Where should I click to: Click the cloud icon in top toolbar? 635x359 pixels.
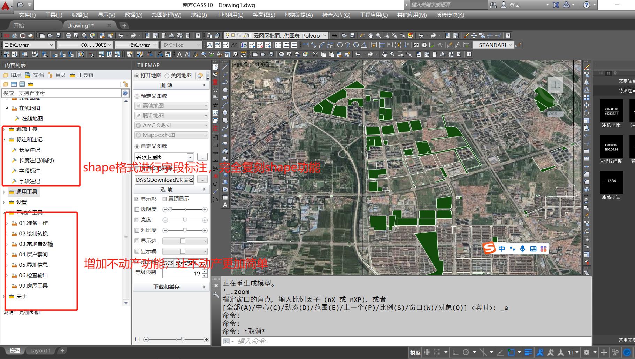31,36
